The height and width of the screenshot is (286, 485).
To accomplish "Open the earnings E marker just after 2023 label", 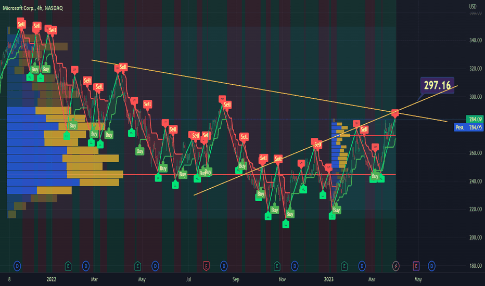I will [x=344, y=266].
